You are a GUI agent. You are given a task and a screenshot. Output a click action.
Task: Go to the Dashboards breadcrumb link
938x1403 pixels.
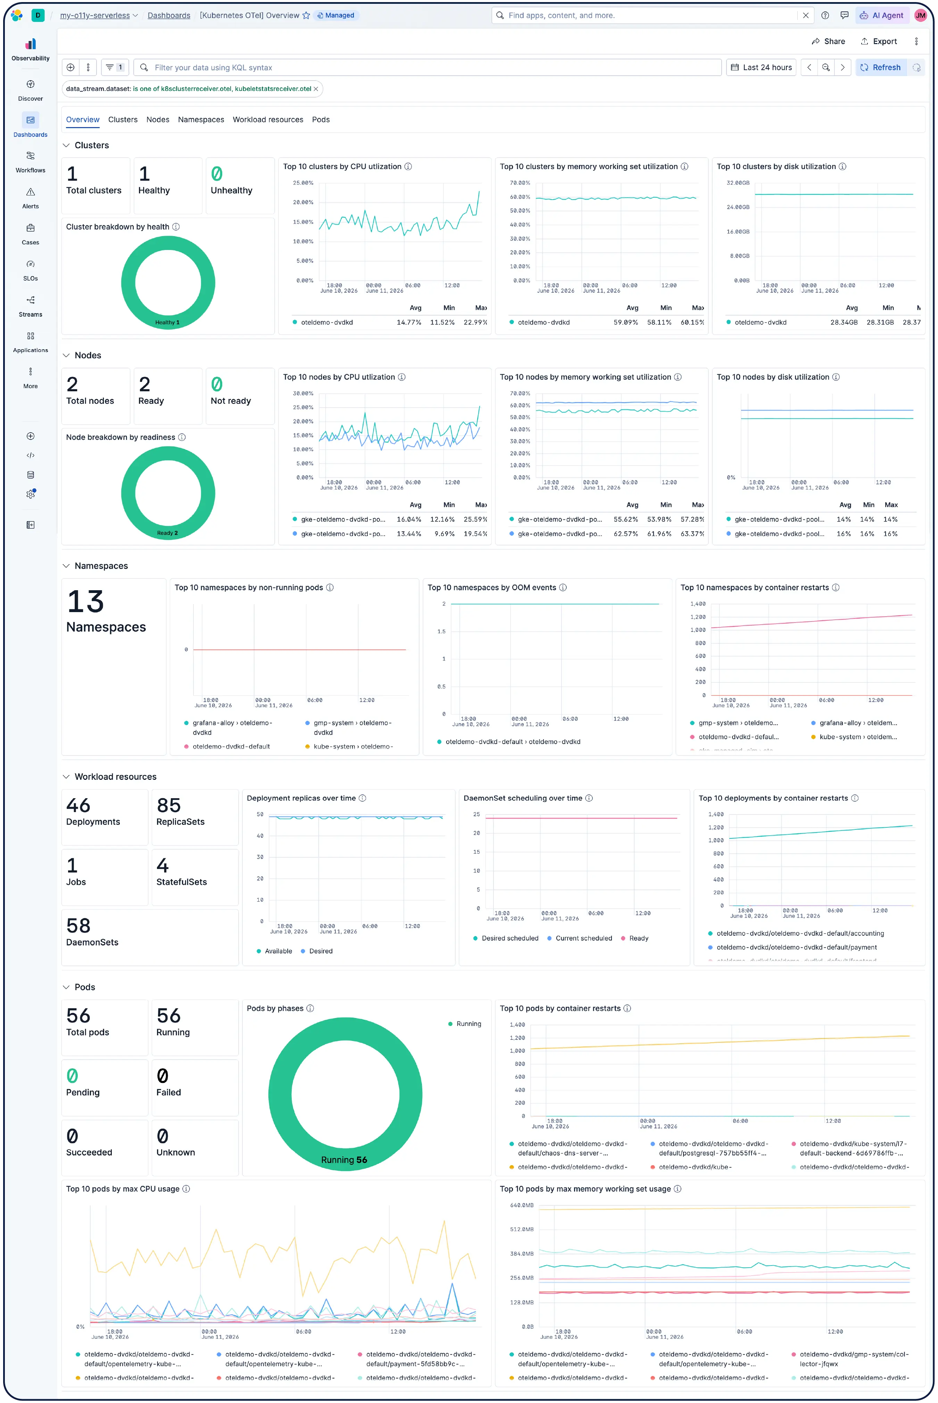pos(169,16)
